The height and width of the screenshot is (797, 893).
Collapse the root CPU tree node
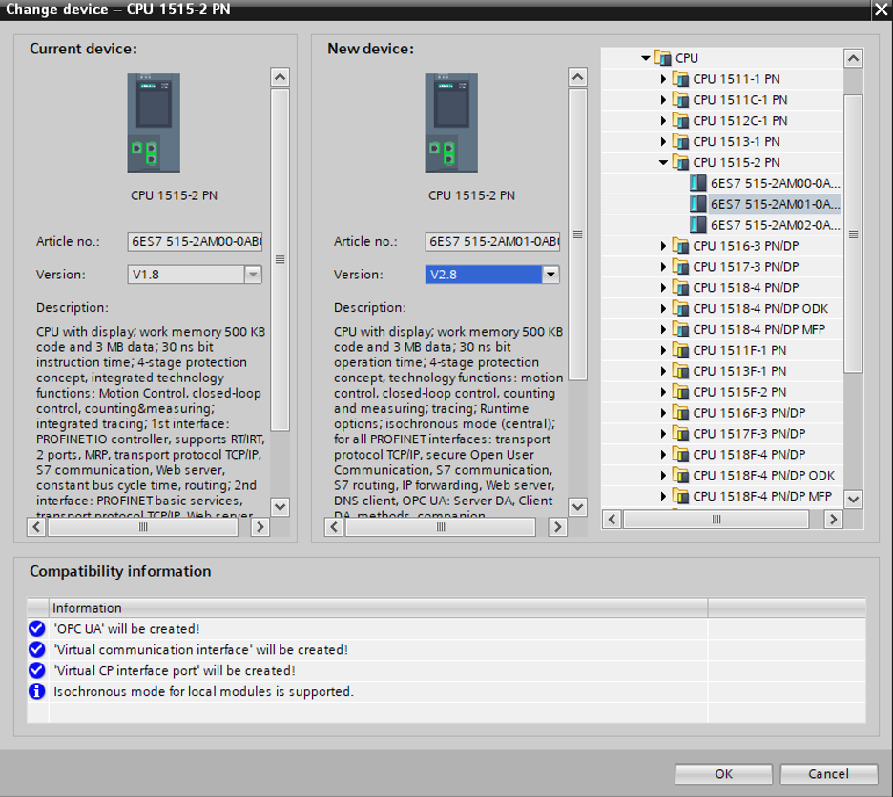(x=645, y=58)
